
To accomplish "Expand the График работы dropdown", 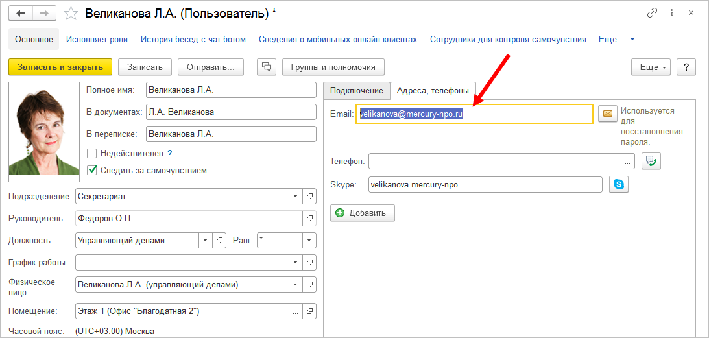I will pos(295,263).
